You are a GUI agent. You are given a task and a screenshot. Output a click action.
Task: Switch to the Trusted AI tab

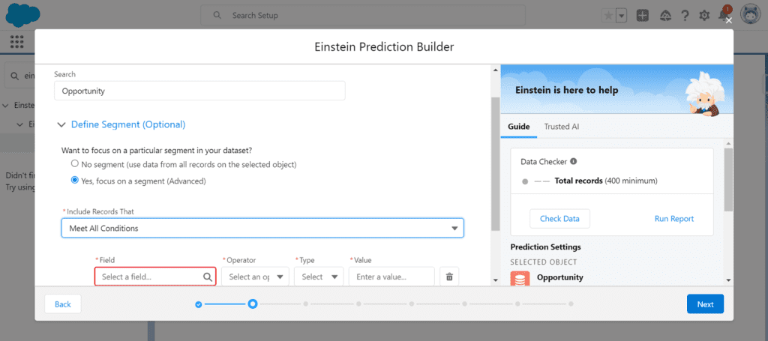(x=562, y=126)
